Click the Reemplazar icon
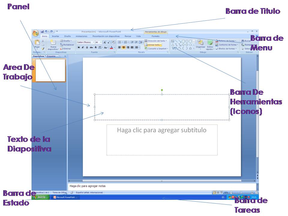Viewport: 288px width, 216px height. [248, 44]
